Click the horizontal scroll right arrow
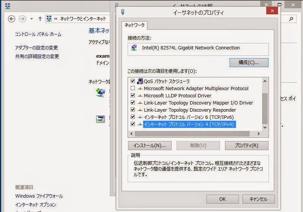This screenshot has width=303, height=212. (259, 134)
